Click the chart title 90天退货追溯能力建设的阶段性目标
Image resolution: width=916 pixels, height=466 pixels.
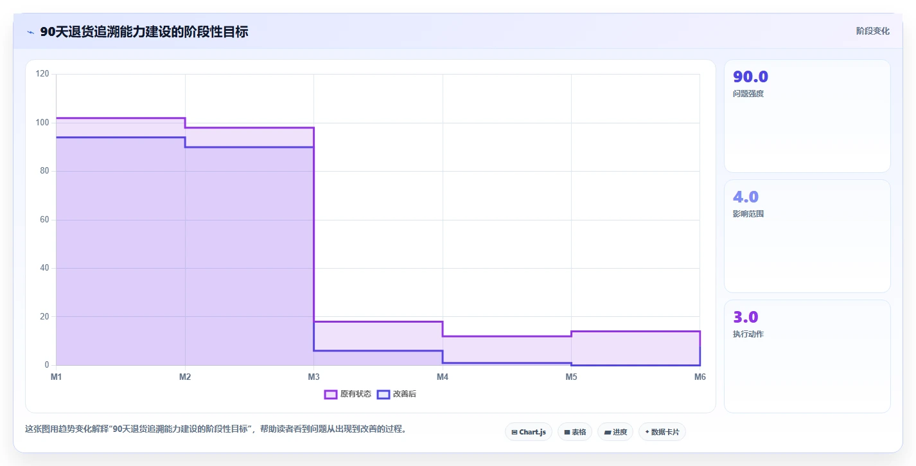coord(144,31)
